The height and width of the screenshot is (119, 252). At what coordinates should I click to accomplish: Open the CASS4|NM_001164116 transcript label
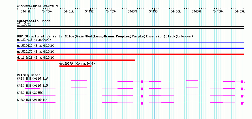[32, 78]
